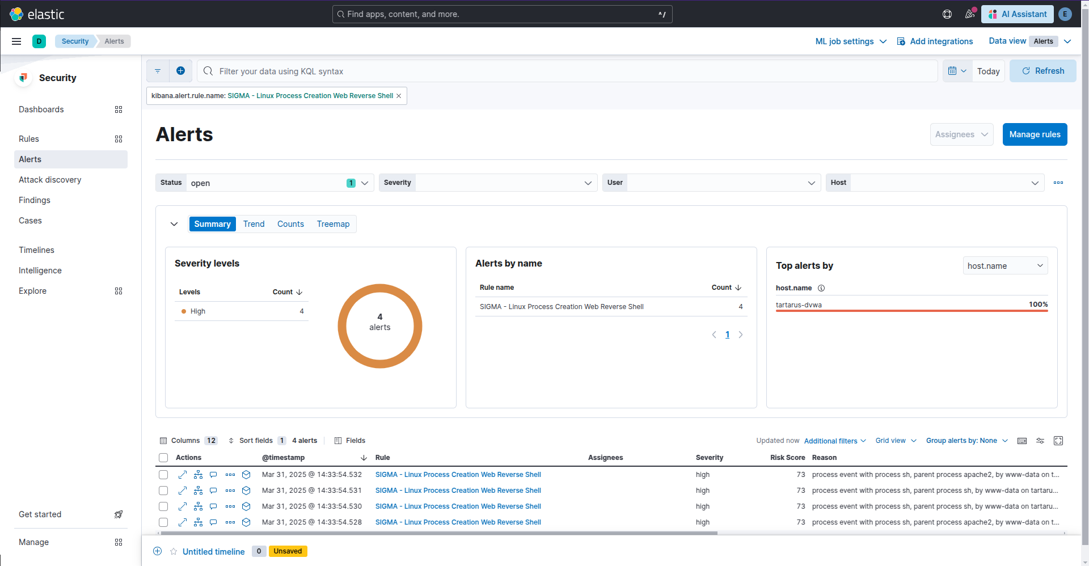Click the Manage rules button
This screenshot has width=1089, height=566.
tap(1034, 134)
